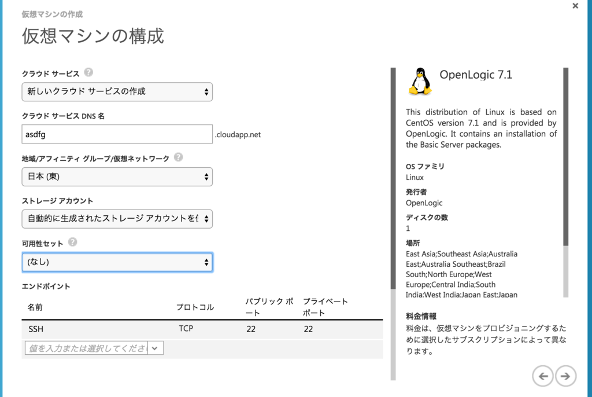
Task: Click the OS ファミリ label
Action: (x=425, y=166)
